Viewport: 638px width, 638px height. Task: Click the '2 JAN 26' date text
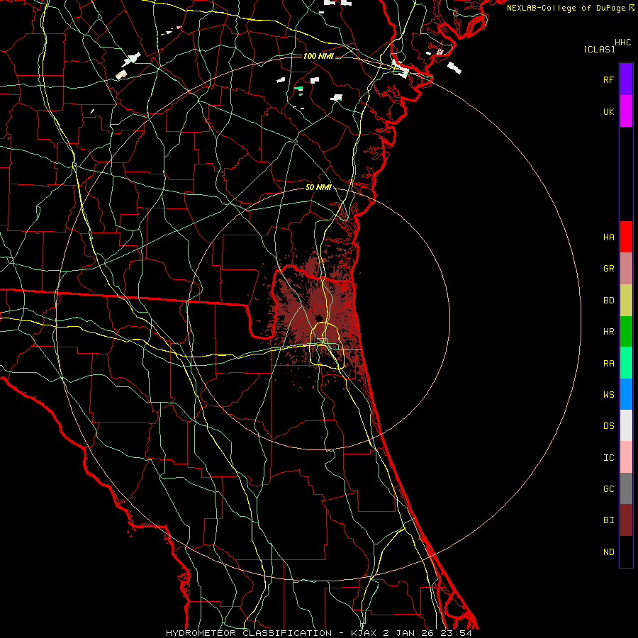tap(409, 633)
